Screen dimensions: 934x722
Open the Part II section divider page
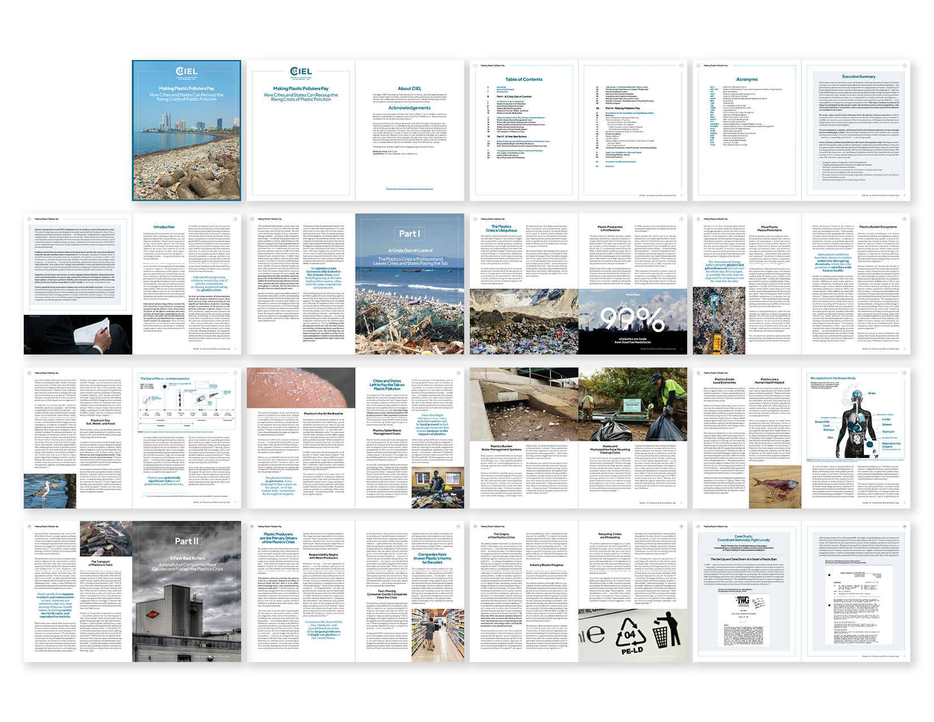186,591
